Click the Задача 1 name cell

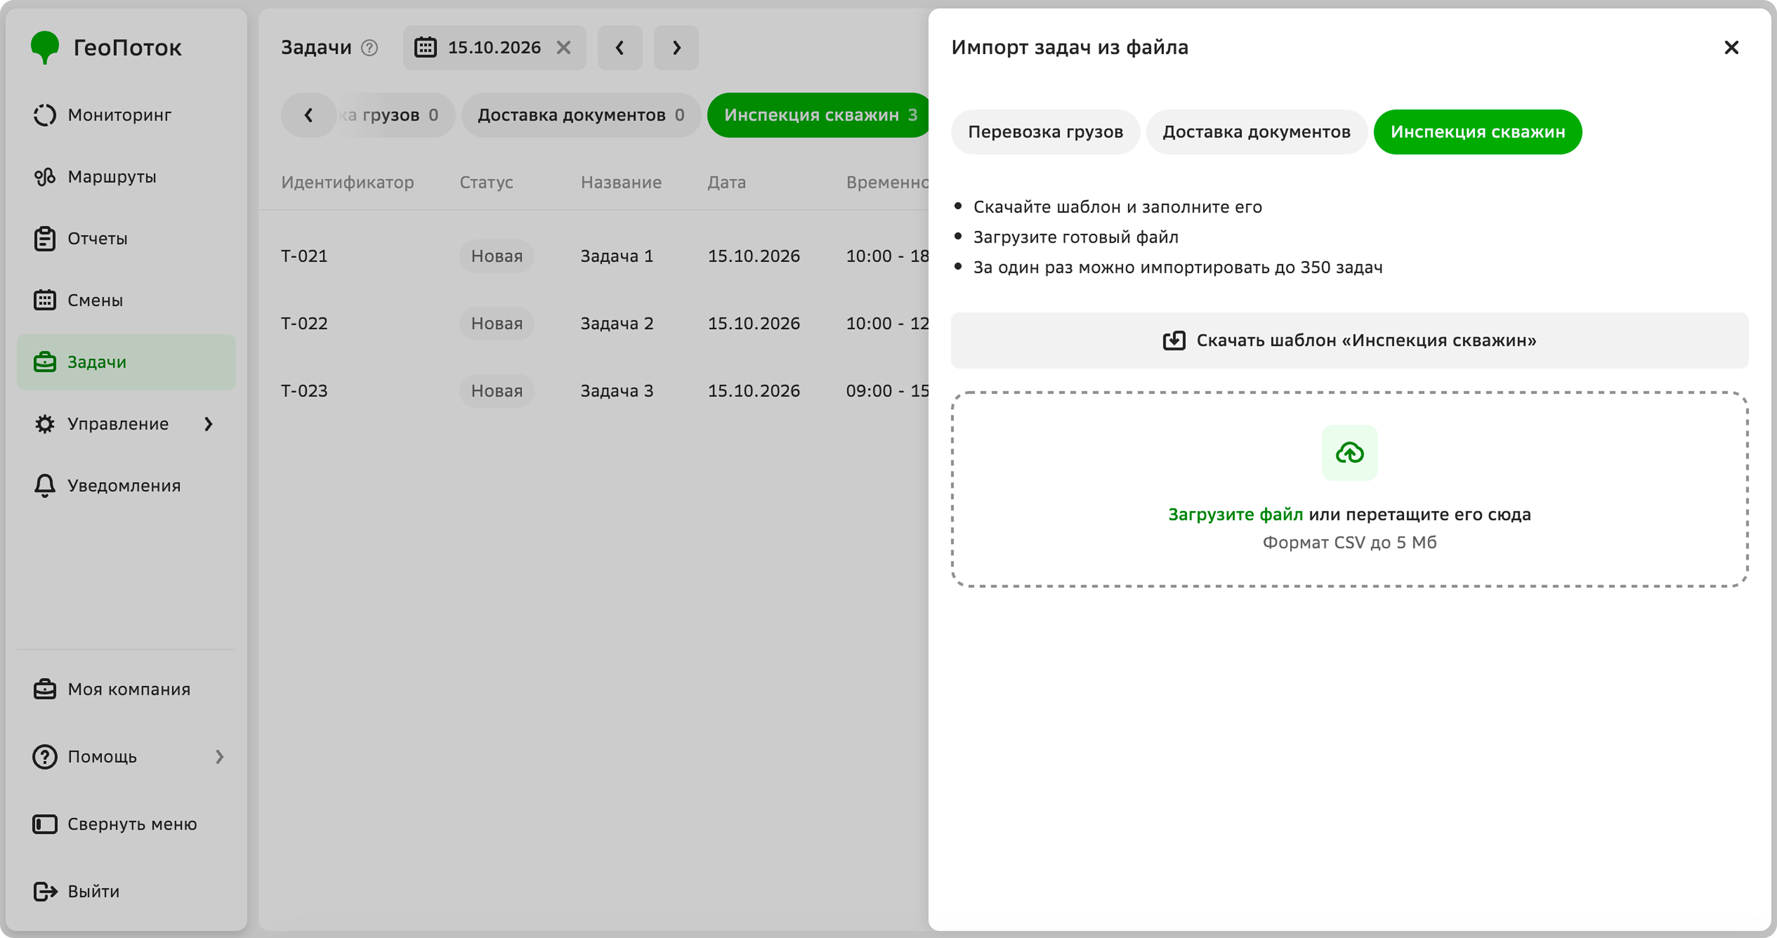pos(617,256)
